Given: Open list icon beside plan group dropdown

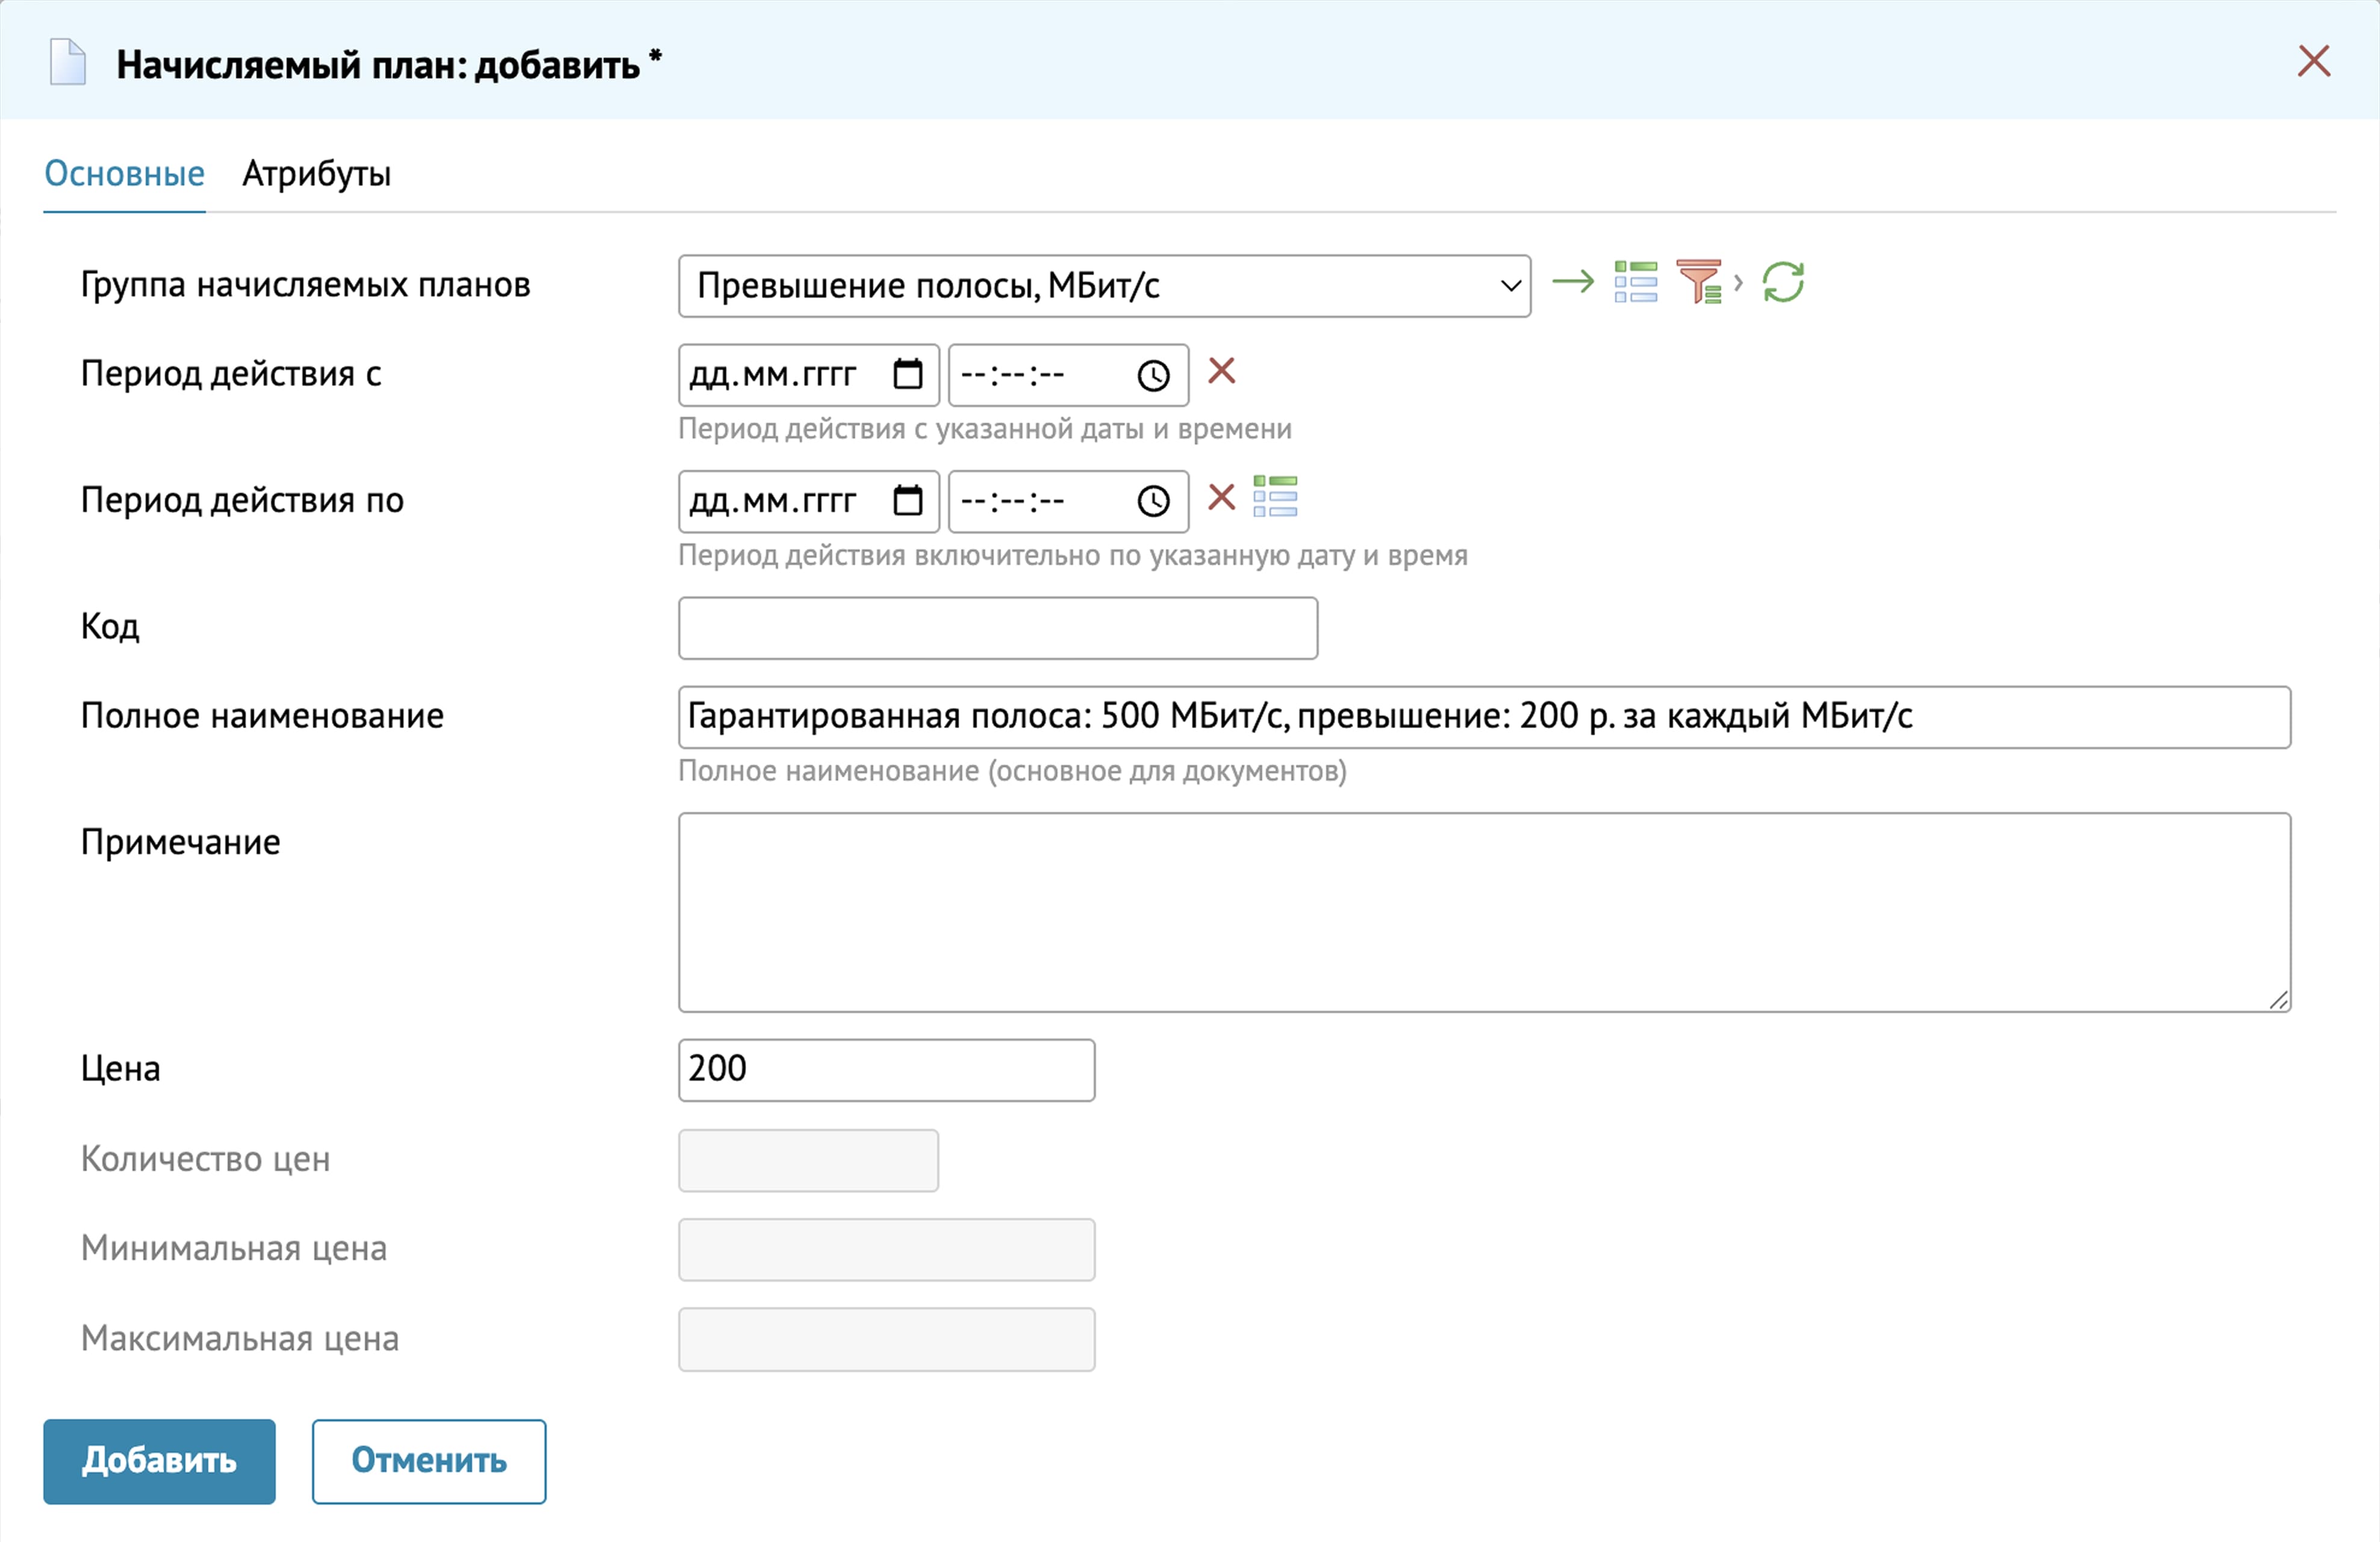Looking at the screenshot, I should click(1635, 283).
